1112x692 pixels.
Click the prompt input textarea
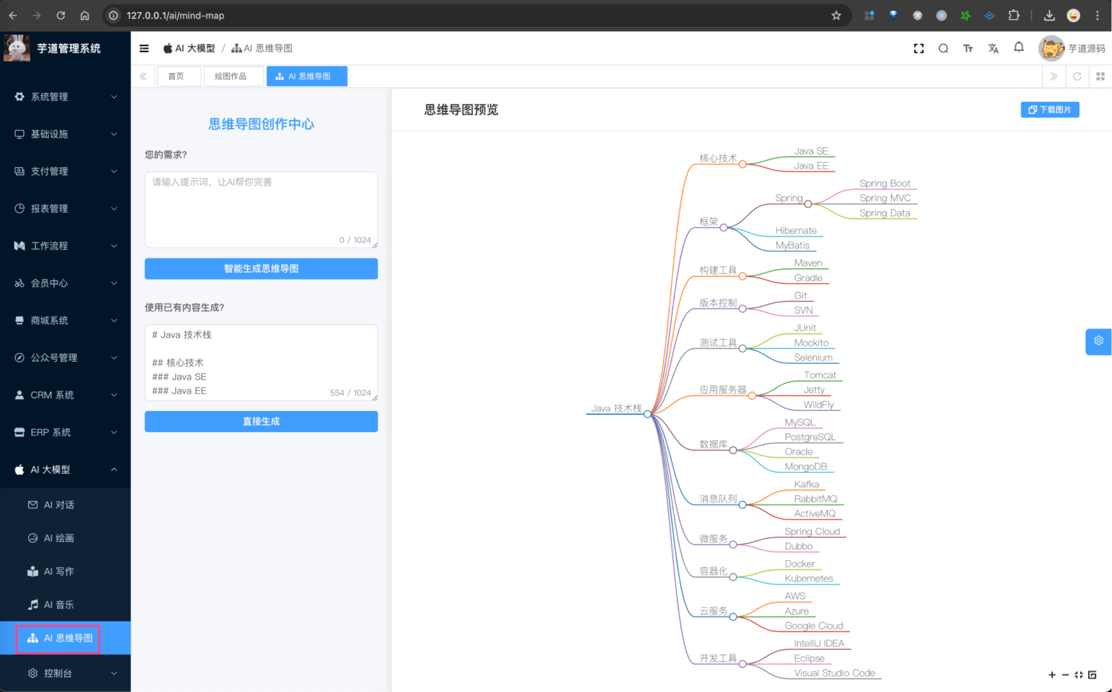[261, 210]
